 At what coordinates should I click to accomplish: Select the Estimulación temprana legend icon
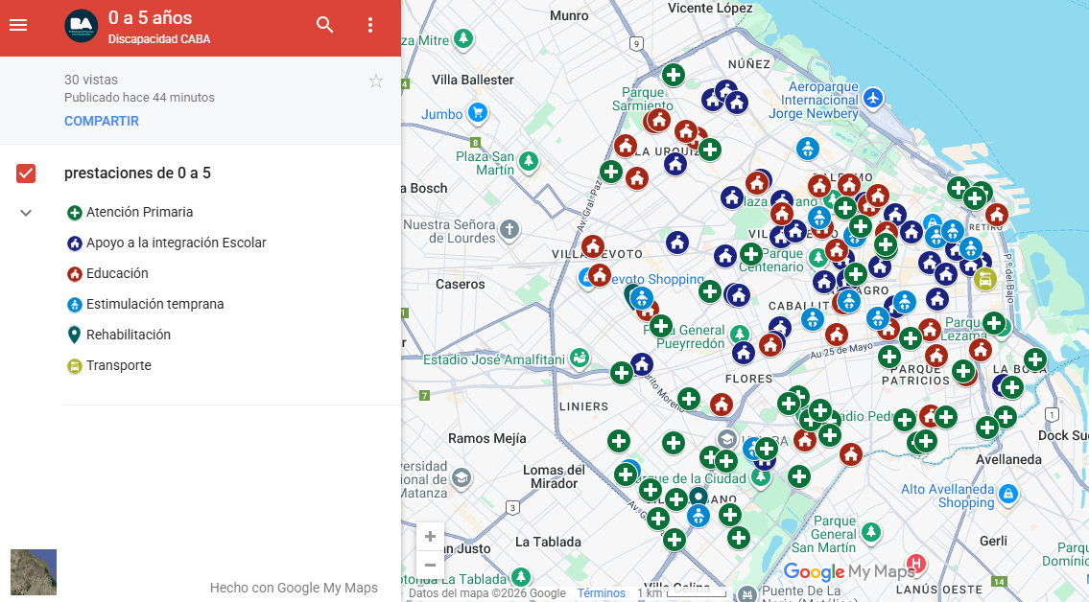click(75, 304)
